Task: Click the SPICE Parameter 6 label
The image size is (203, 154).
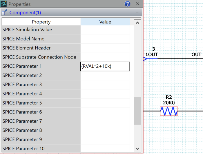Action: coord(22,112)
